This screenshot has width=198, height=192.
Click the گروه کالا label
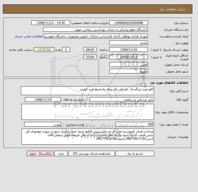182,100
